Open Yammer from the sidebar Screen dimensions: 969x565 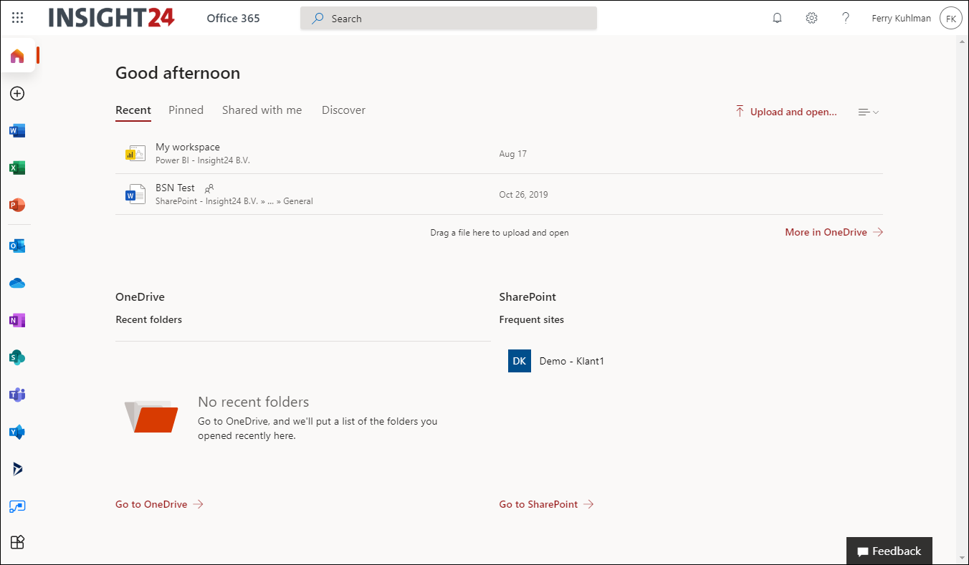click(x=18, y=432)
